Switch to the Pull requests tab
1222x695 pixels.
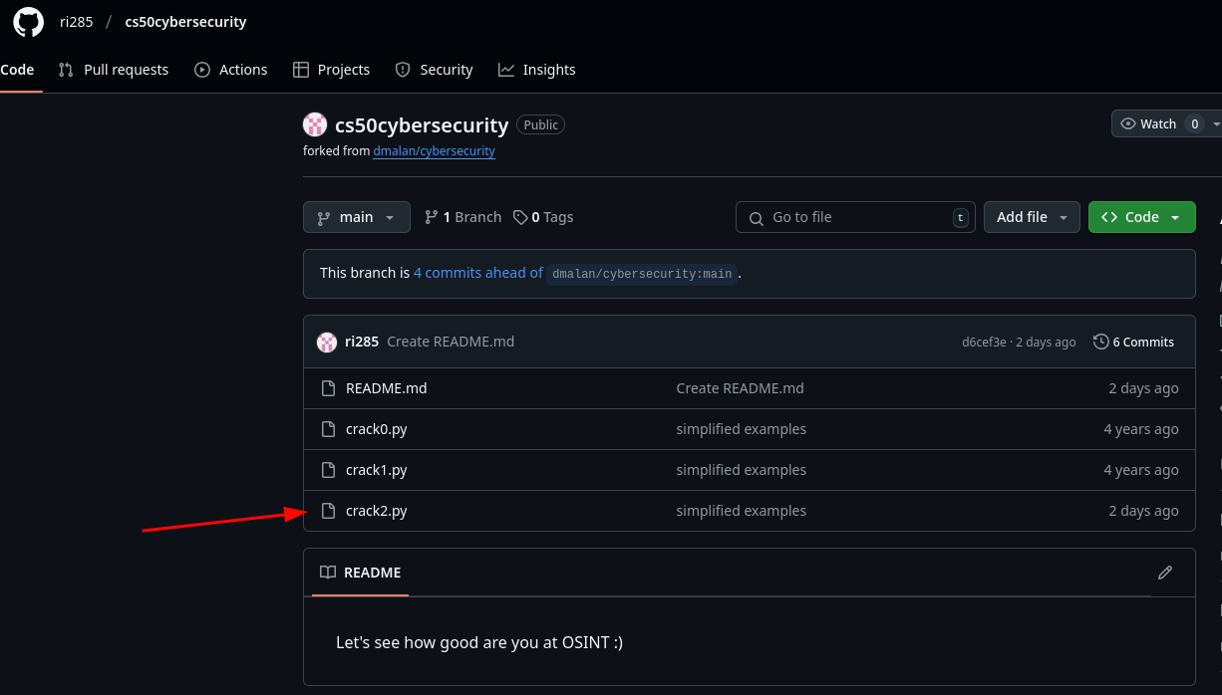114,70
